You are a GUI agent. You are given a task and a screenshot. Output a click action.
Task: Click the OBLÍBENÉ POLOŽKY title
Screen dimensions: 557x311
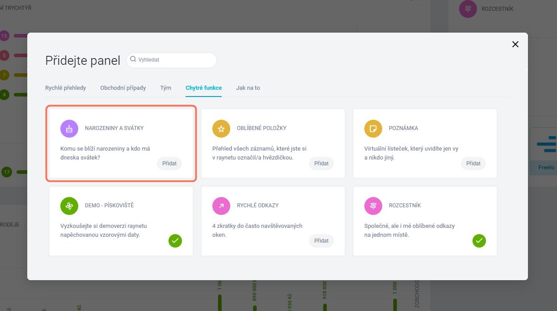(262, 128)
